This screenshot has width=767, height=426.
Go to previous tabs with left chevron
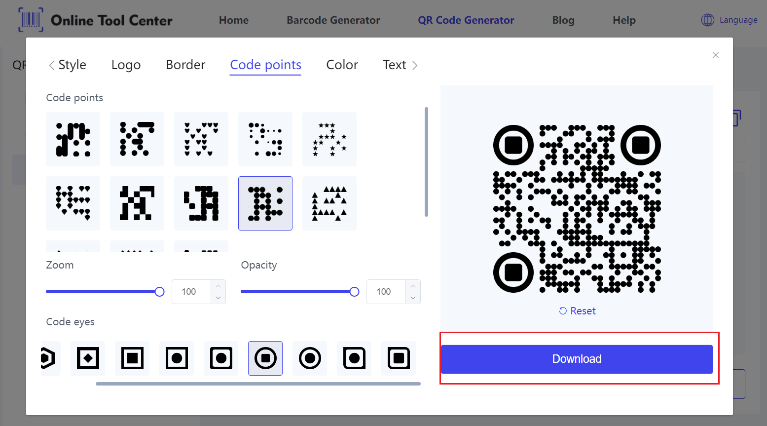coord(51,65)
